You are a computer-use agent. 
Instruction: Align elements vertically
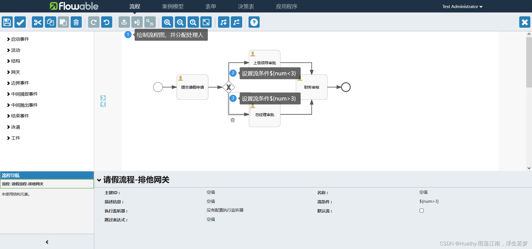click(124, 22)
